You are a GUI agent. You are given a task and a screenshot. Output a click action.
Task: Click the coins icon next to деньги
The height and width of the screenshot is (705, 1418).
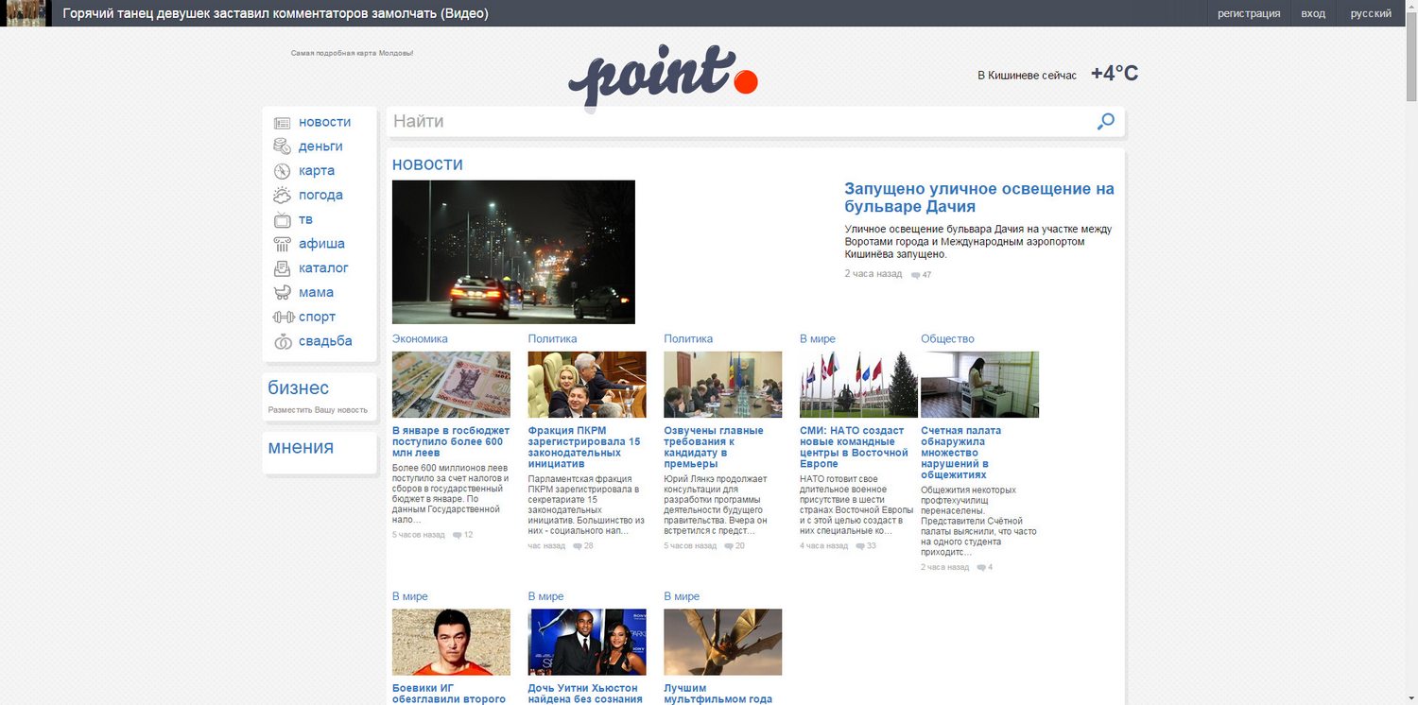point(281,146)
